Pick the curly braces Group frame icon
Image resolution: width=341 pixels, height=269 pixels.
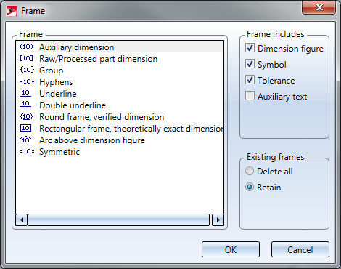click(x=27, y=70)
